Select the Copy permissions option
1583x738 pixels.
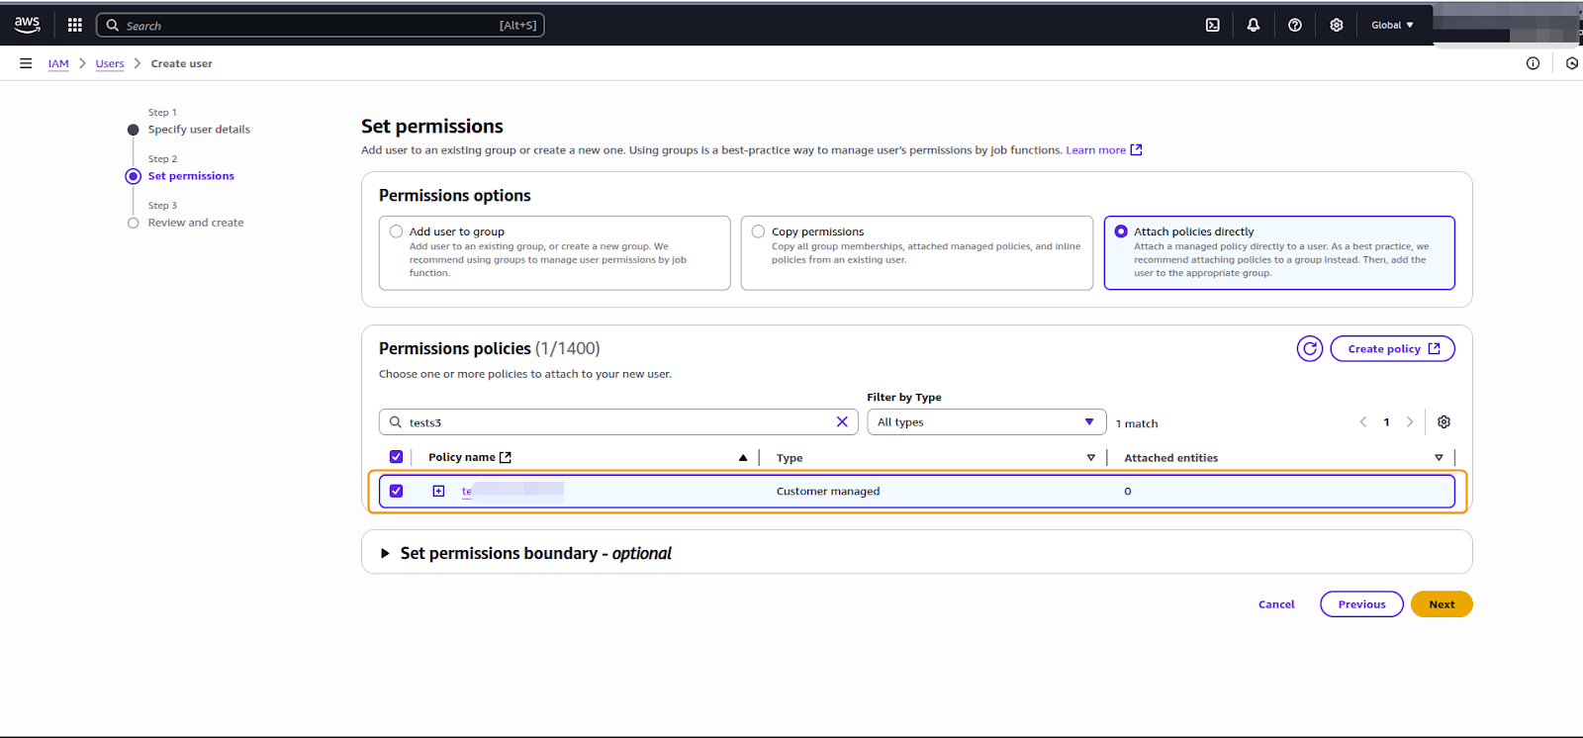pos(759,231)
